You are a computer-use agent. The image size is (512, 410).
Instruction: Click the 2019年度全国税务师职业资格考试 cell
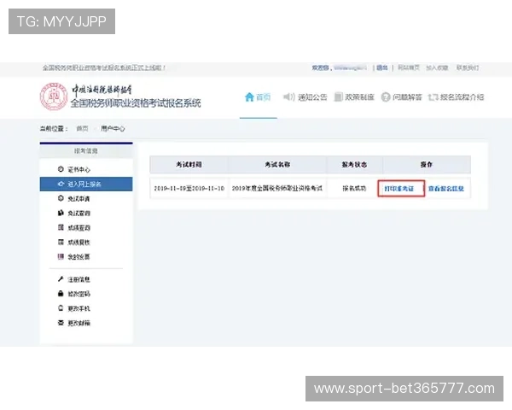[277, 188]
